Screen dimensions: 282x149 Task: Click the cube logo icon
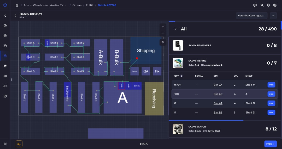[x=5, y=5]
